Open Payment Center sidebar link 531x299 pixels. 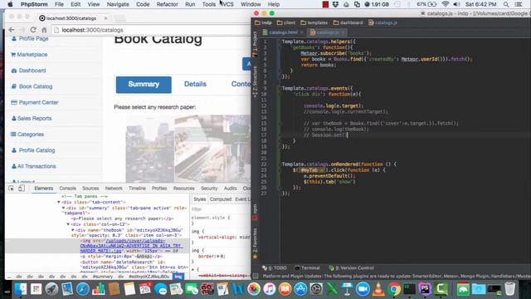35,102
